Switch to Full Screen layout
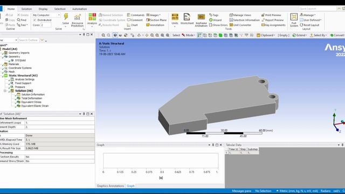Screen dimensions: 345x194 click(x=294, y=20)
